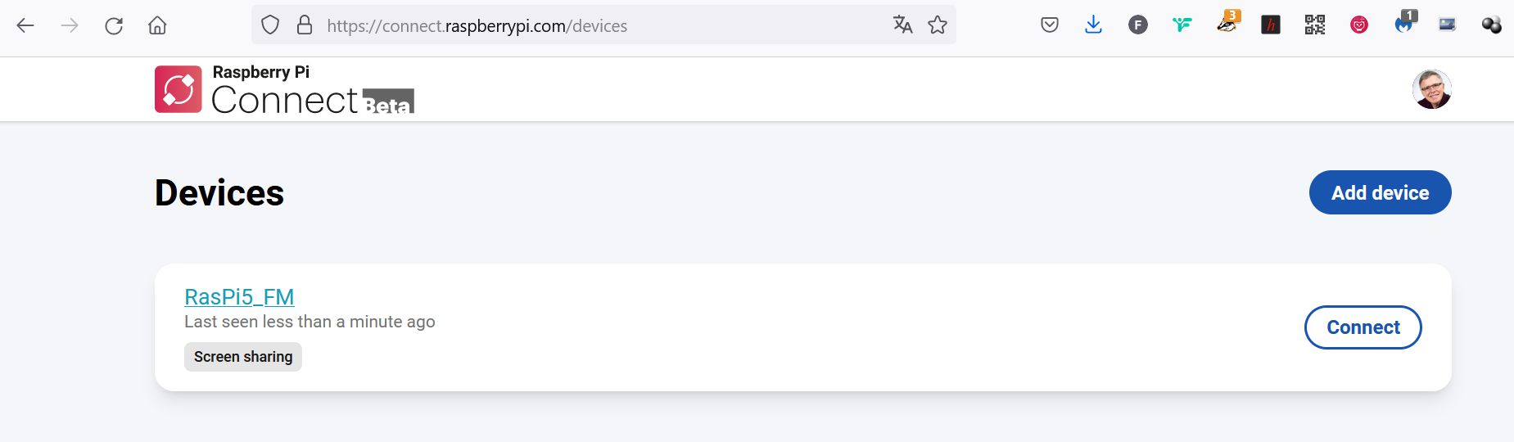Image resolution: width=1514 pixels, height=442 pixels.
Task: Click the URL address bar
Action: [603, 25]
